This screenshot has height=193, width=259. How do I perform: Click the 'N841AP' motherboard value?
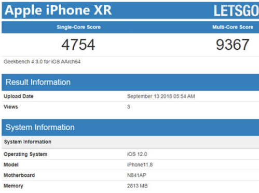(x=137, y=175)
